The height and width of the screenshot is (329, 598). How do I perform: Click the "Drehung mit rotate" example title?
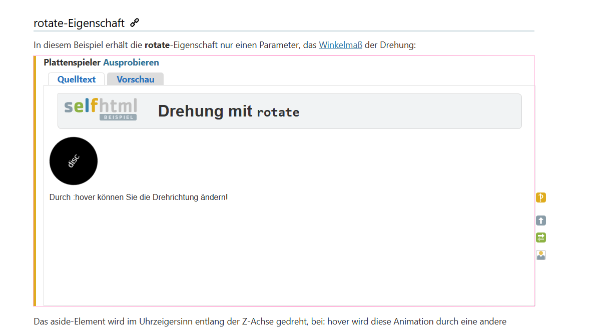pyautogui.click(x=228, y=111)
